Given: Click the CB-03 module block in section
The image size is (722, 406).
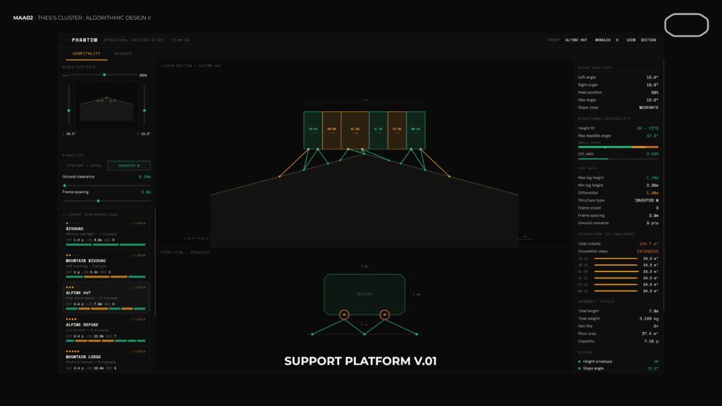Looking at the screenshot, I should 312,130.
